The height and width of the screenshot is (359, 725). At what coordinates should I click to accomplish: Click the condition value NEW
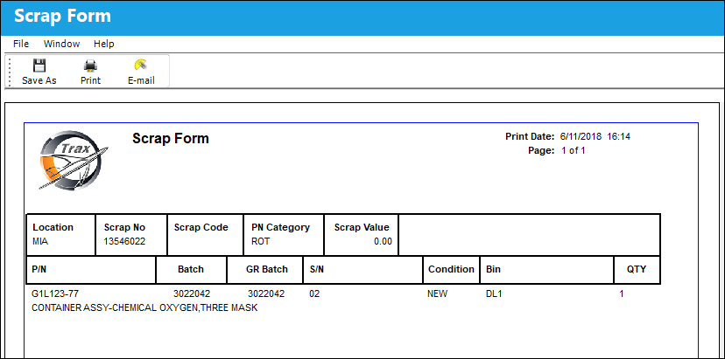click(438, 293)
